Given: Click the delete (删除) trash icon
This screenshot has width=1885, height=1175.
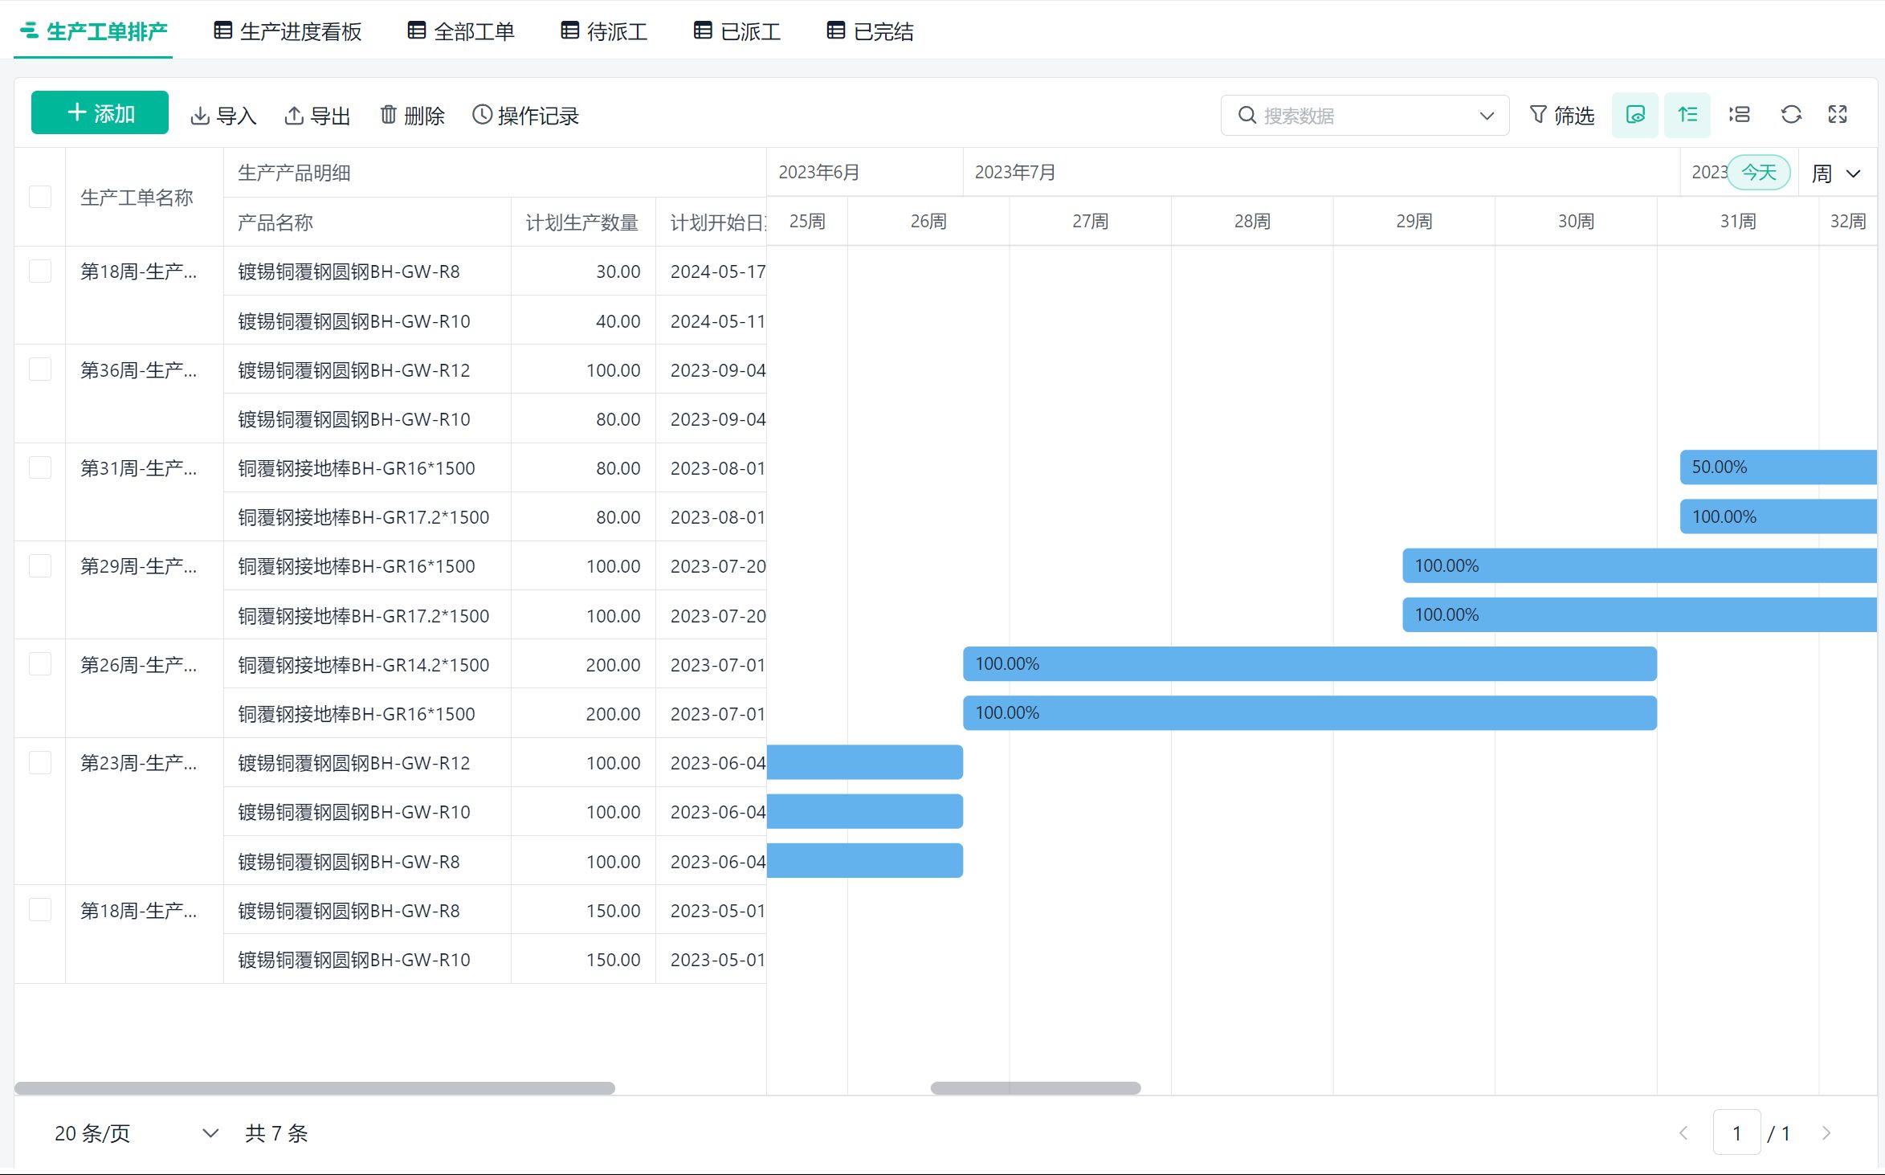Looking at the screenshot, I should tap(389, 115).
